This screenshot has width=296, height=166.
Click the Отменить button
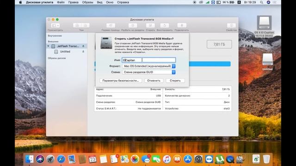154,81
